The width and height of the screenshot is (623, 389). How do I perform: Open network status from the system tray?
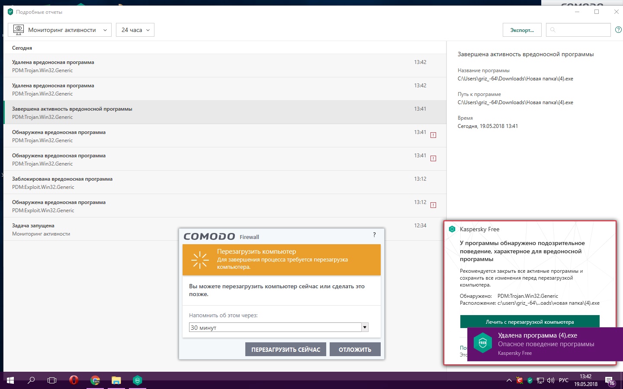540,380
